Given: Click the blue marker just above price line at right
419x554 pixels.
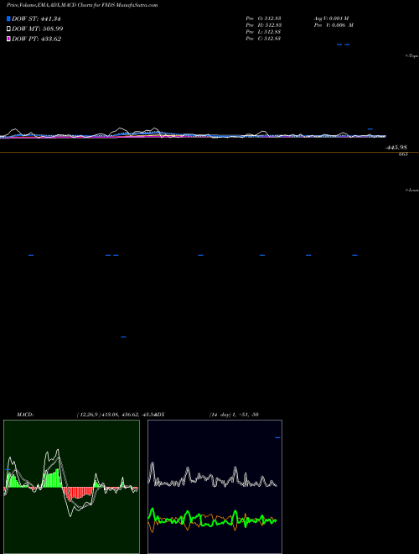Looking at the screenshot, I should (370, 129).
